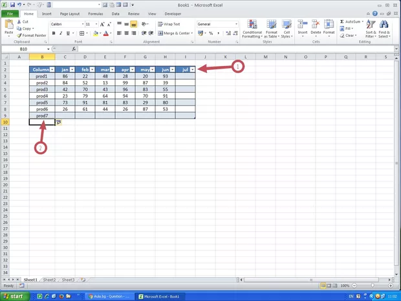
Task: Open the jul column filter dropdown
Action: pos(192,70)
